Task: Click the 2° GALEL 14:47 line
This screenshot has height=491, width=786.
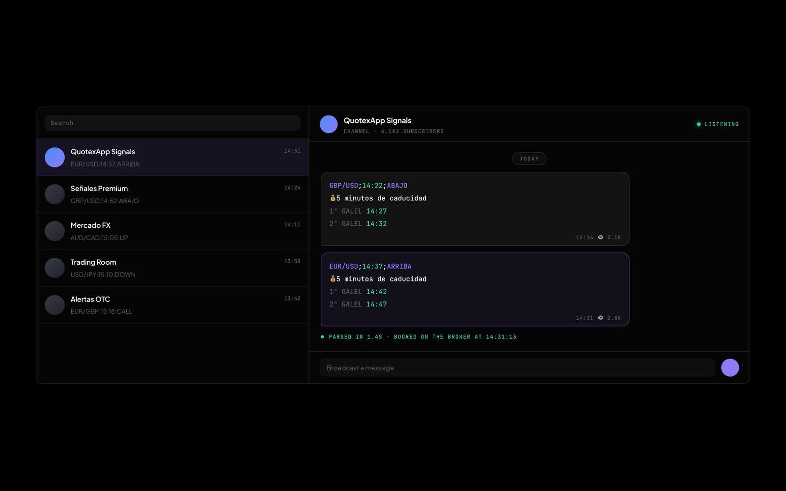Action: [x=358, y=304]
